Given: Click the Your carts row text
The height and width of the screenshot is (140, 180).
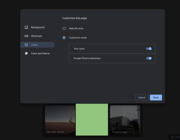Looking at the screenshot, I should [79, 49].
